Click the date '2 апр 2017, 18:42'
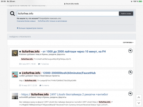 [x=28, y=64]
